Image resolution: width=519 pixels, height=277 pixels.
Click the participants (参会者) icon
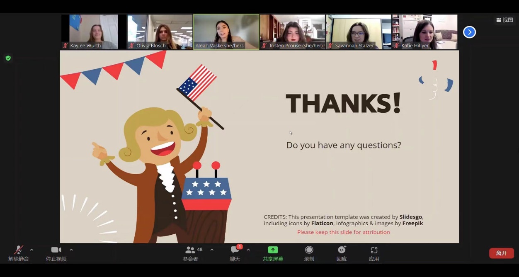pyautogui.click(x=191, y=250)
